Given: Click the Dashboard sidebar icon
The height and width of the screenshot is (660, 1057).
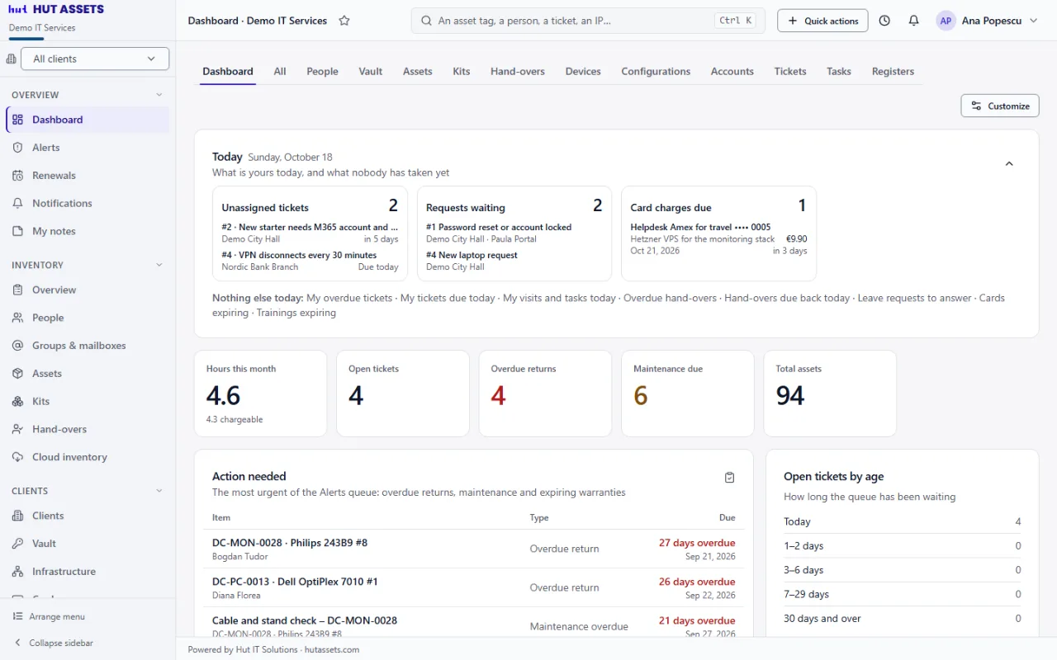Looking at the screenshot, I should click(17, 120).
